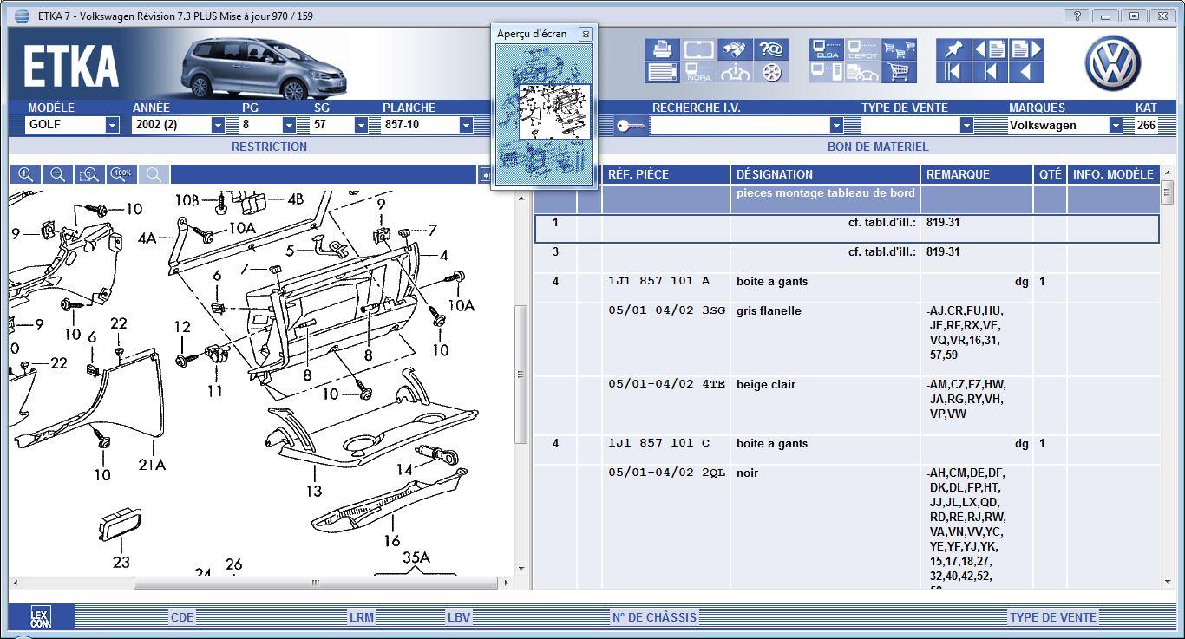Screen dimensions: 1185x639
Task: Select the beige clair row
Action: click(x=847, y=405)
